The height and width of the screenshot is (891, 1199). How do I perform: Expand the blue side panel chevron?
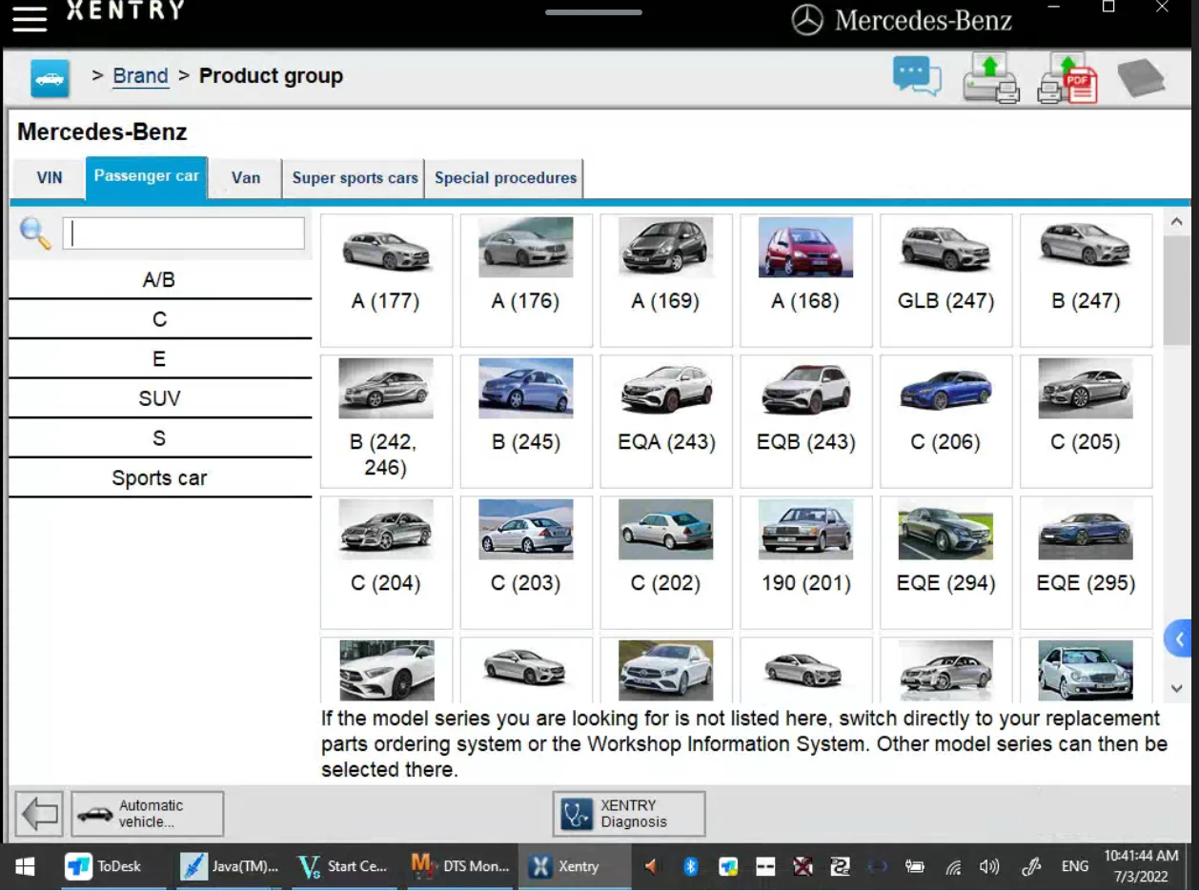click(x=1180, y=638)
